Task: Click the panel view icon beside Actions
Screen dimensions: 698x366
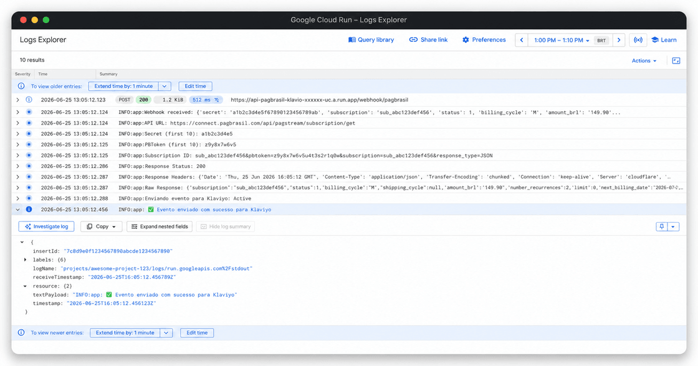Action: click(x=676, y=60)
